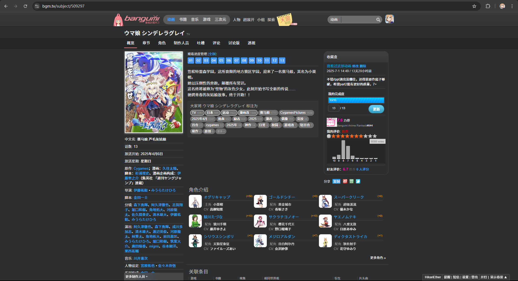Screen dimensions: 518x281
Task: Set rating with the first star
Action: (333, 136)
